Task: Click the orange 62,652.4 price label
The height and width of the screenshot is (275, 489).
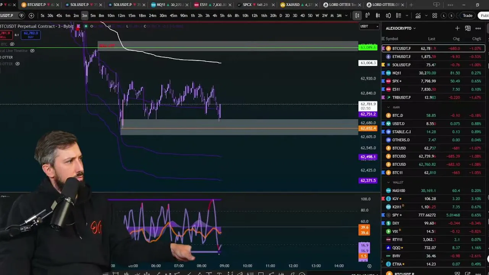Action: [x=368, y=128]
